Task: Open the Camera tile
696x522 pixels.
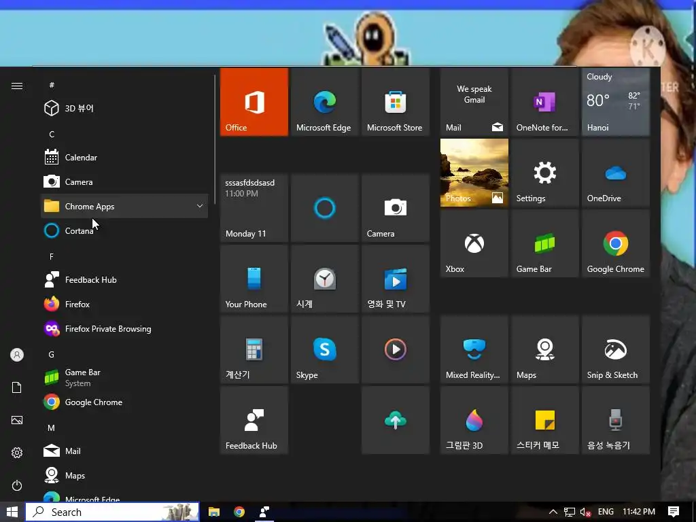Action: coord(395,208)
